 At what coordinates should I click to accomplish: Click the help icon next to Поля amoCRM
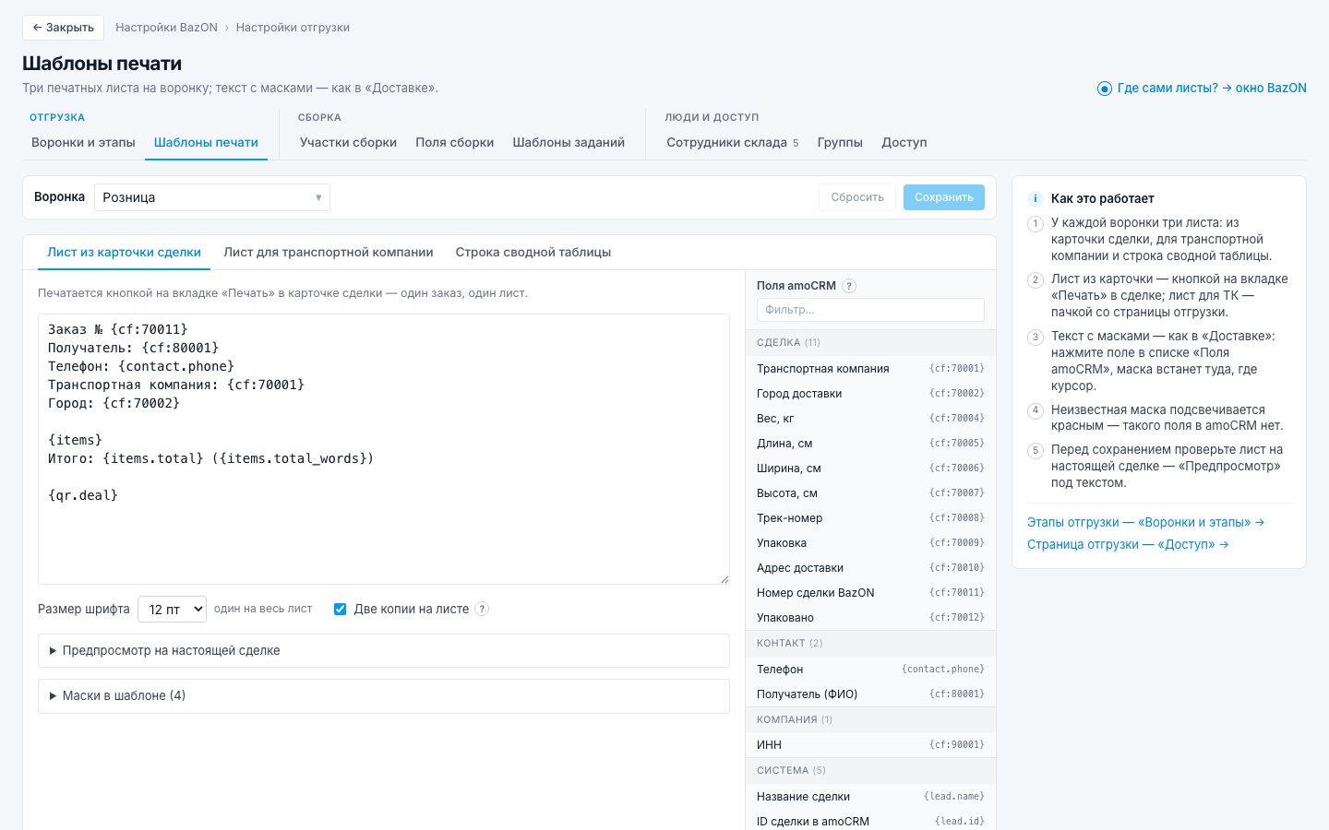849,286
